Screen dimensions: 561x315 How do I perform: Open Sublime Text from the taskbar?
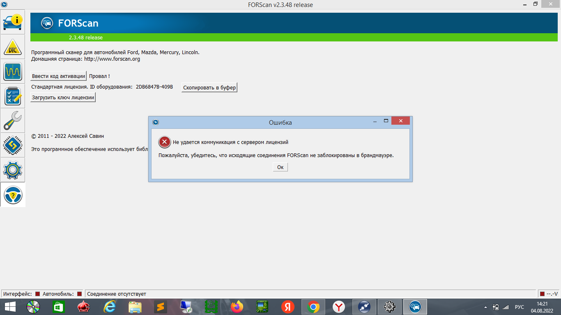161,307
